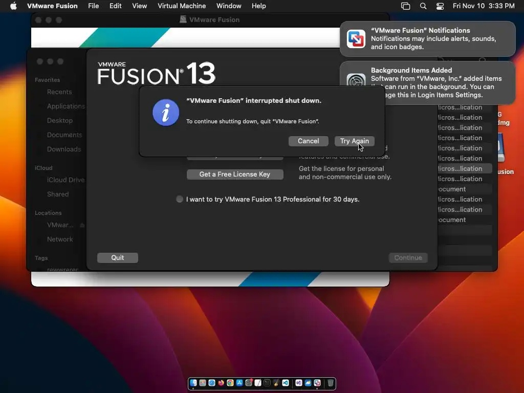The width and height of the screenshot is (524, 393).
Task: Open Terminal from the Dock
Action: tap(267, 383)
